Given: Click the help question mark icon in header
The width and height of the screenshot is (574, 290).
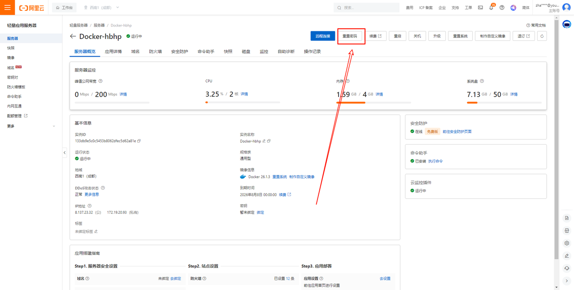Looking at the screenshot, I should coord(502,8).
